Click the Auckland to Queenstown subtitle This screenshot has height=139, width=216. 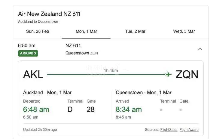coord(38,22)
